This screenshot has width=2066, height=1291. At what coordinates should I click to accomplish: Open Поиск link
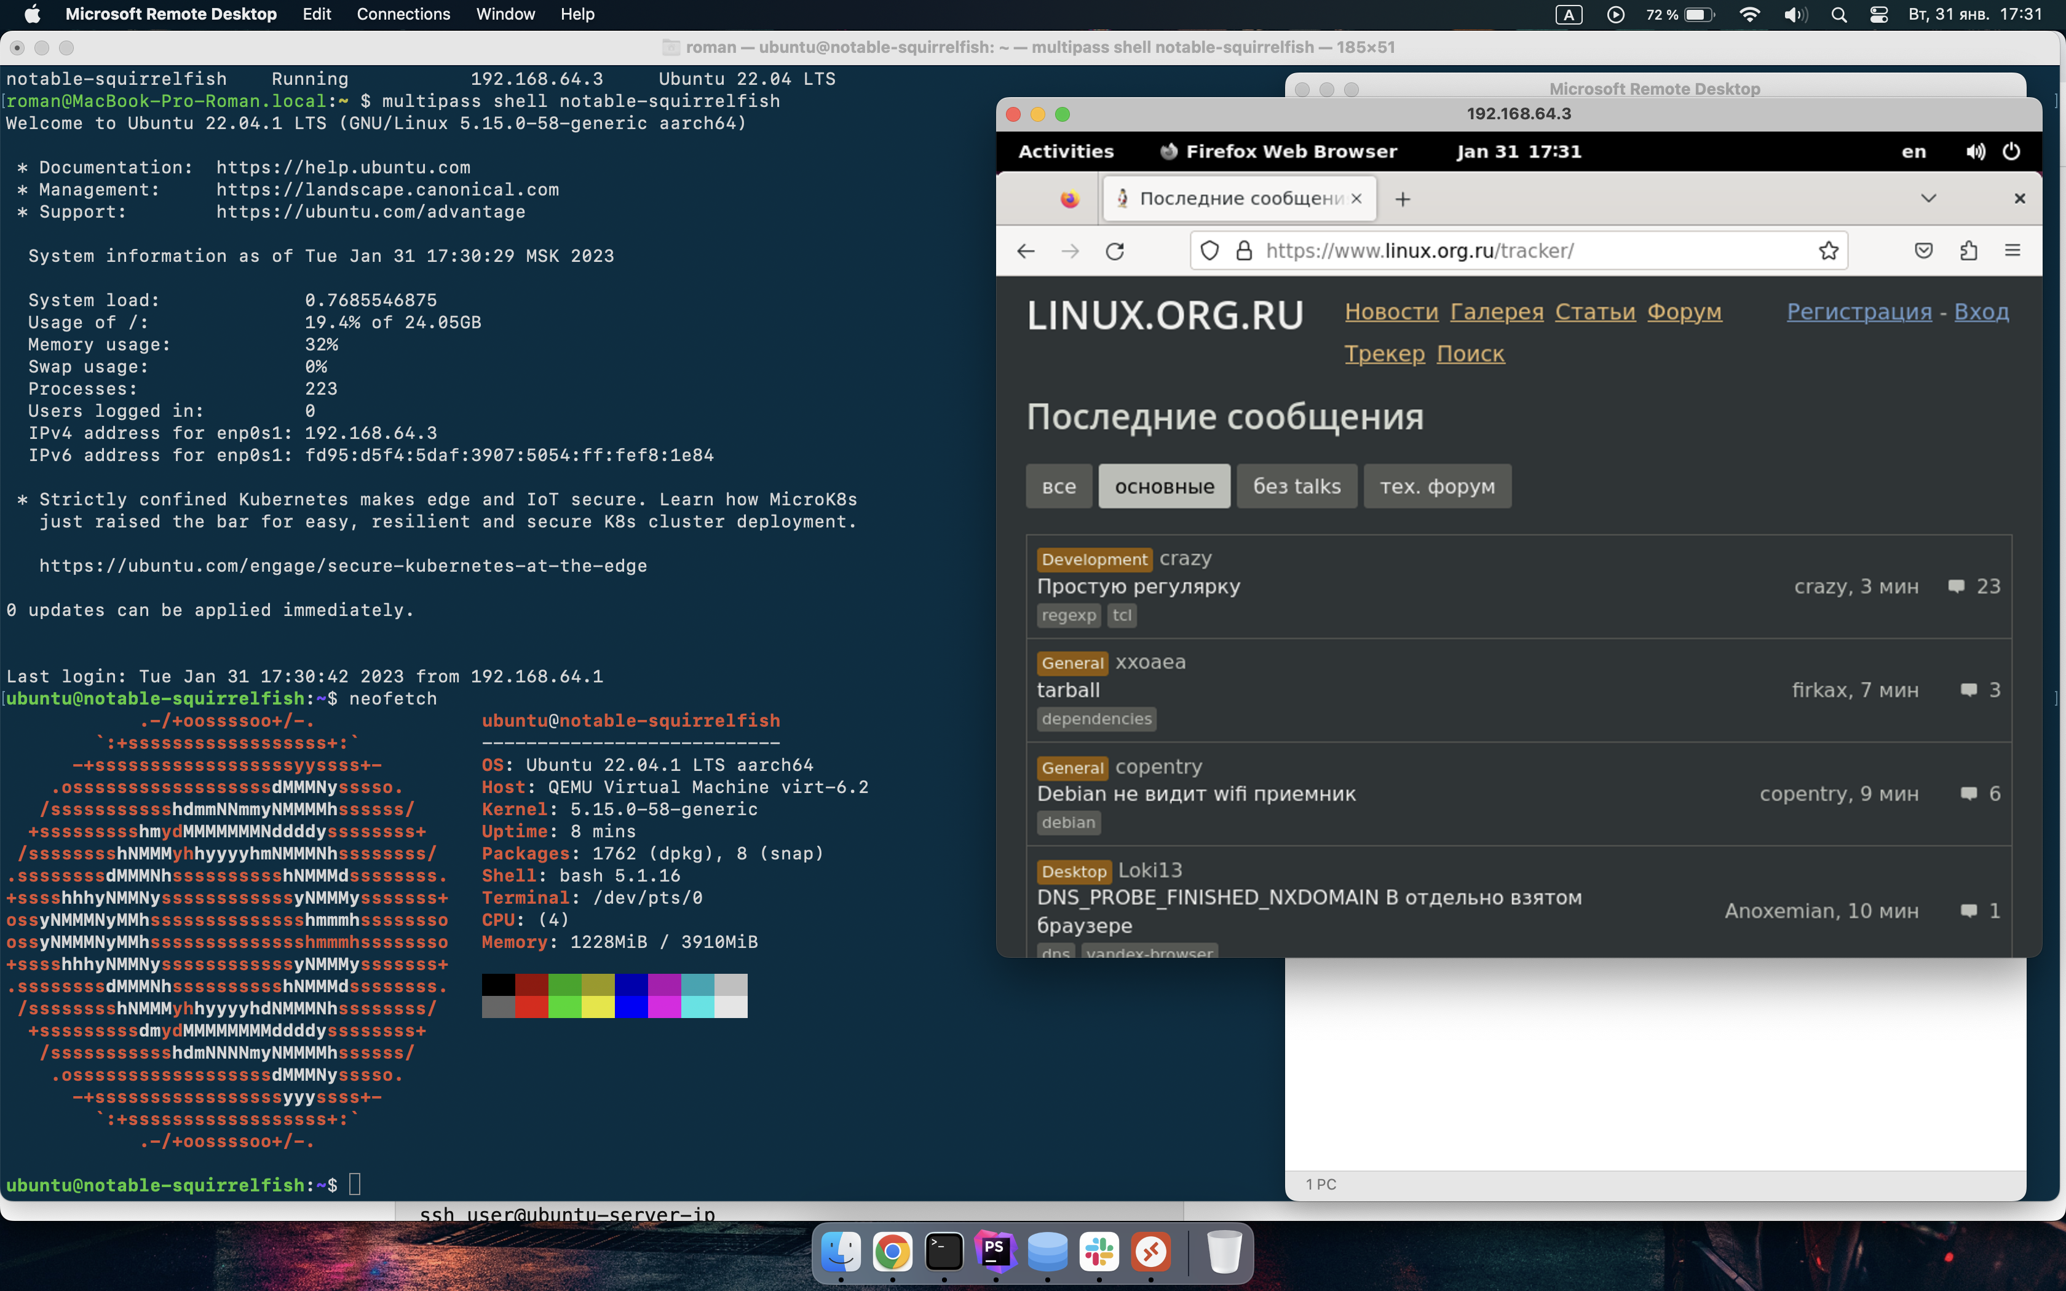point(1470,353)
